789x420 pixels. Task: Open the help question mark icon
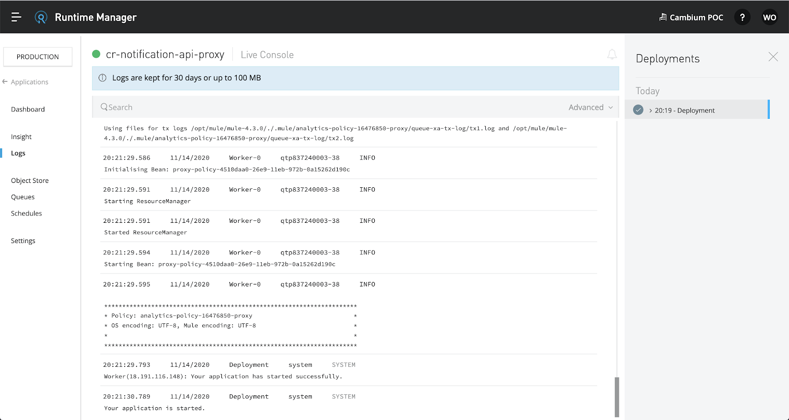click(x=742, y=17)
